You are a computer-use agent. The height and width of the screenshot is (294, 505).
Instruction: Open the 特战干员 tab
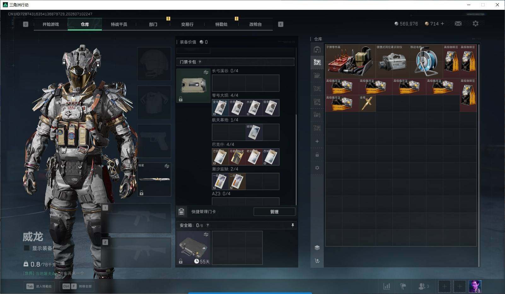pyautogui.click(x=119, y=24)
